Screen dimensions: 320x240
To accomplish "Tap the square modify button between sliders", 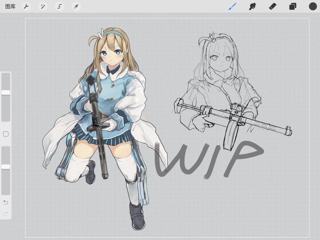I will click(6, 134).
